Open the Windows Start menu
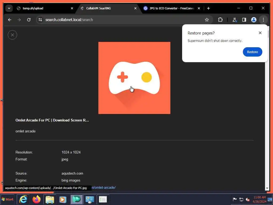 (7, 199)
